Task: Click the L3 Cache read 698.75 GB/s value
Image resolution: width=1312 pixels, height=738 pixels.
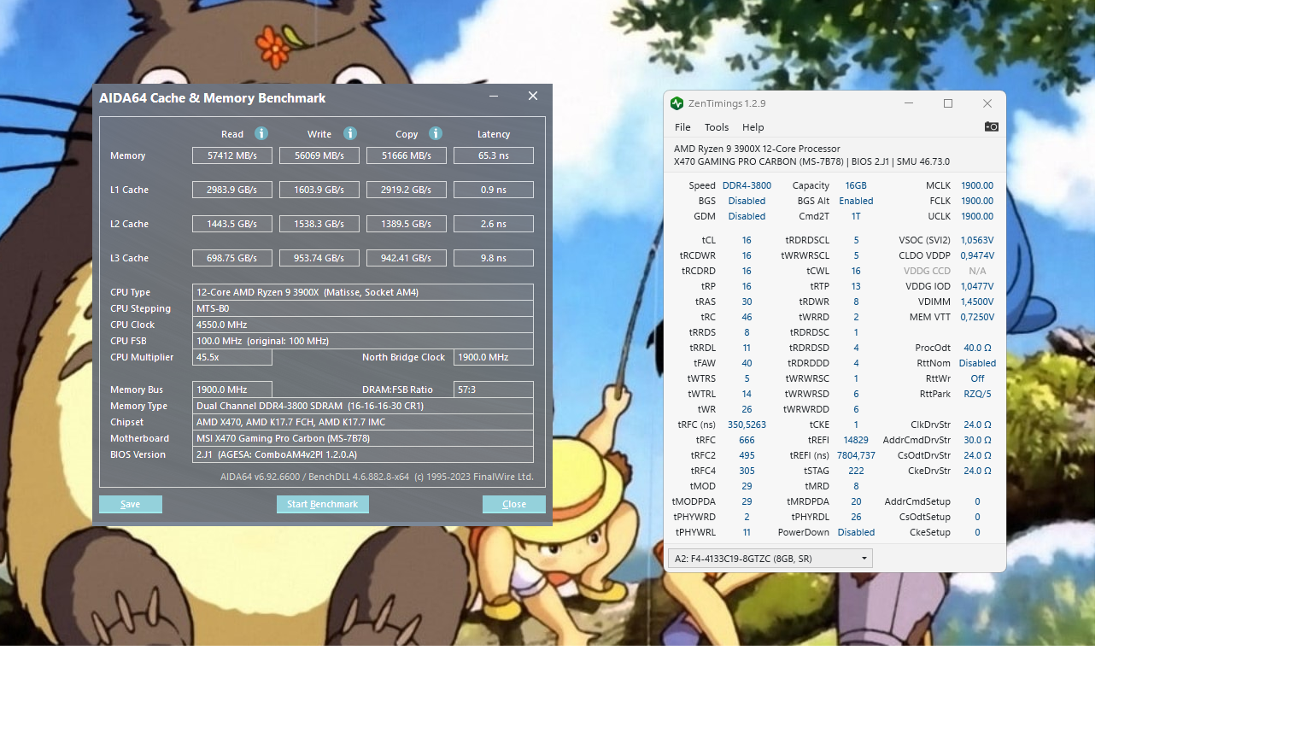Action: point(232,258)
